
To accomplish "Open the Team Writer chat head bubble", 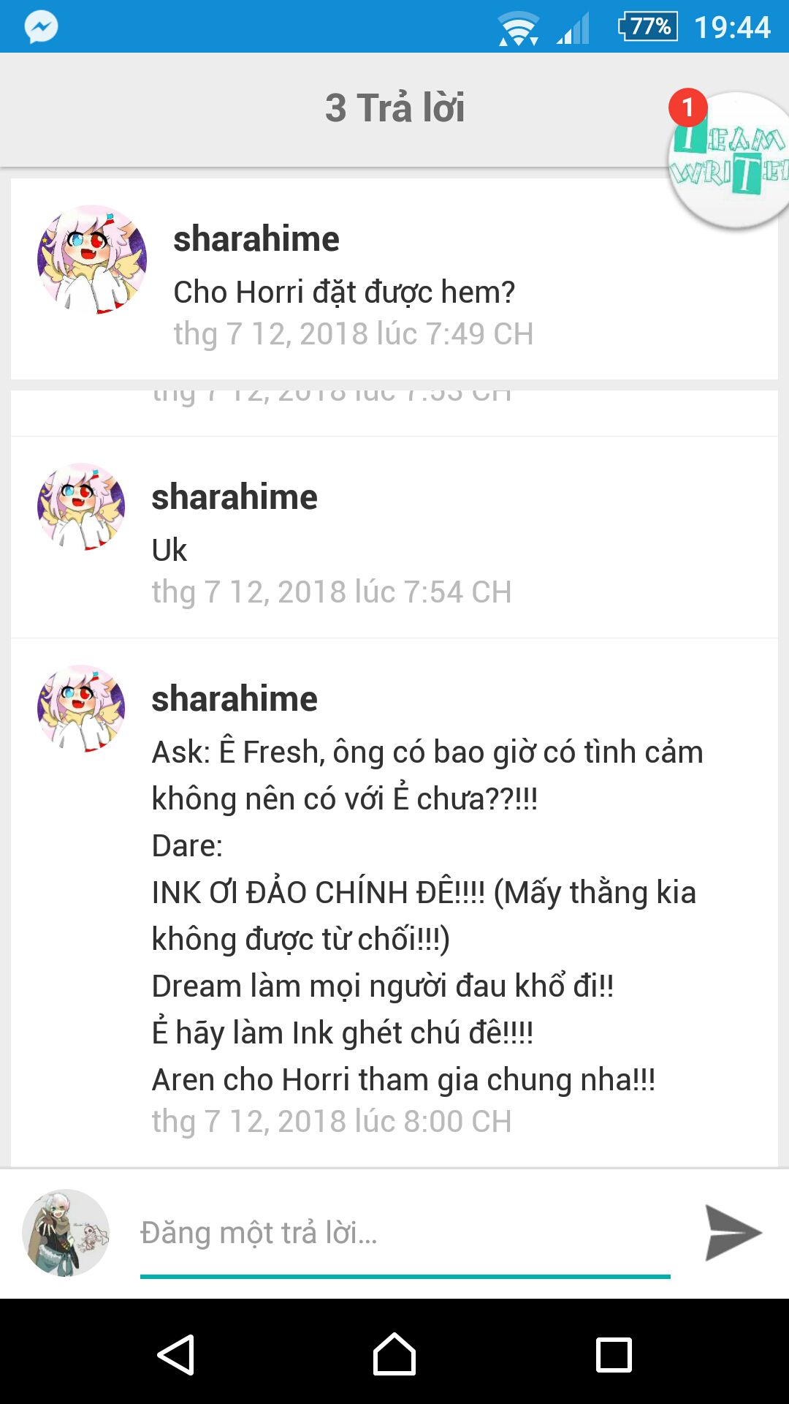I will pos(731,161).
